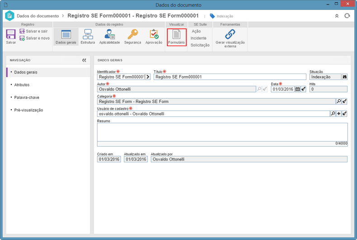Screen dimensions: 357x240
Task: Open the Segurança key icon
Action: (132, 34)
